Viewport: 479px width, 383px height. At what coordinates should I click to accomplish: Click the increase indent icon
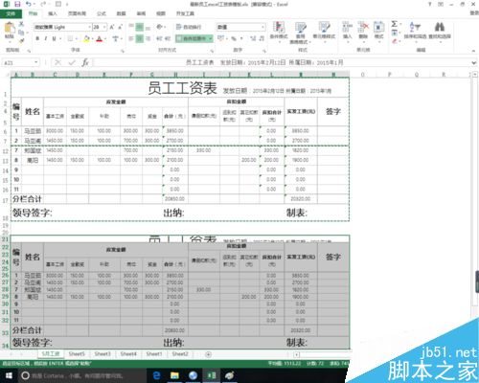click(x=168, y=38)
